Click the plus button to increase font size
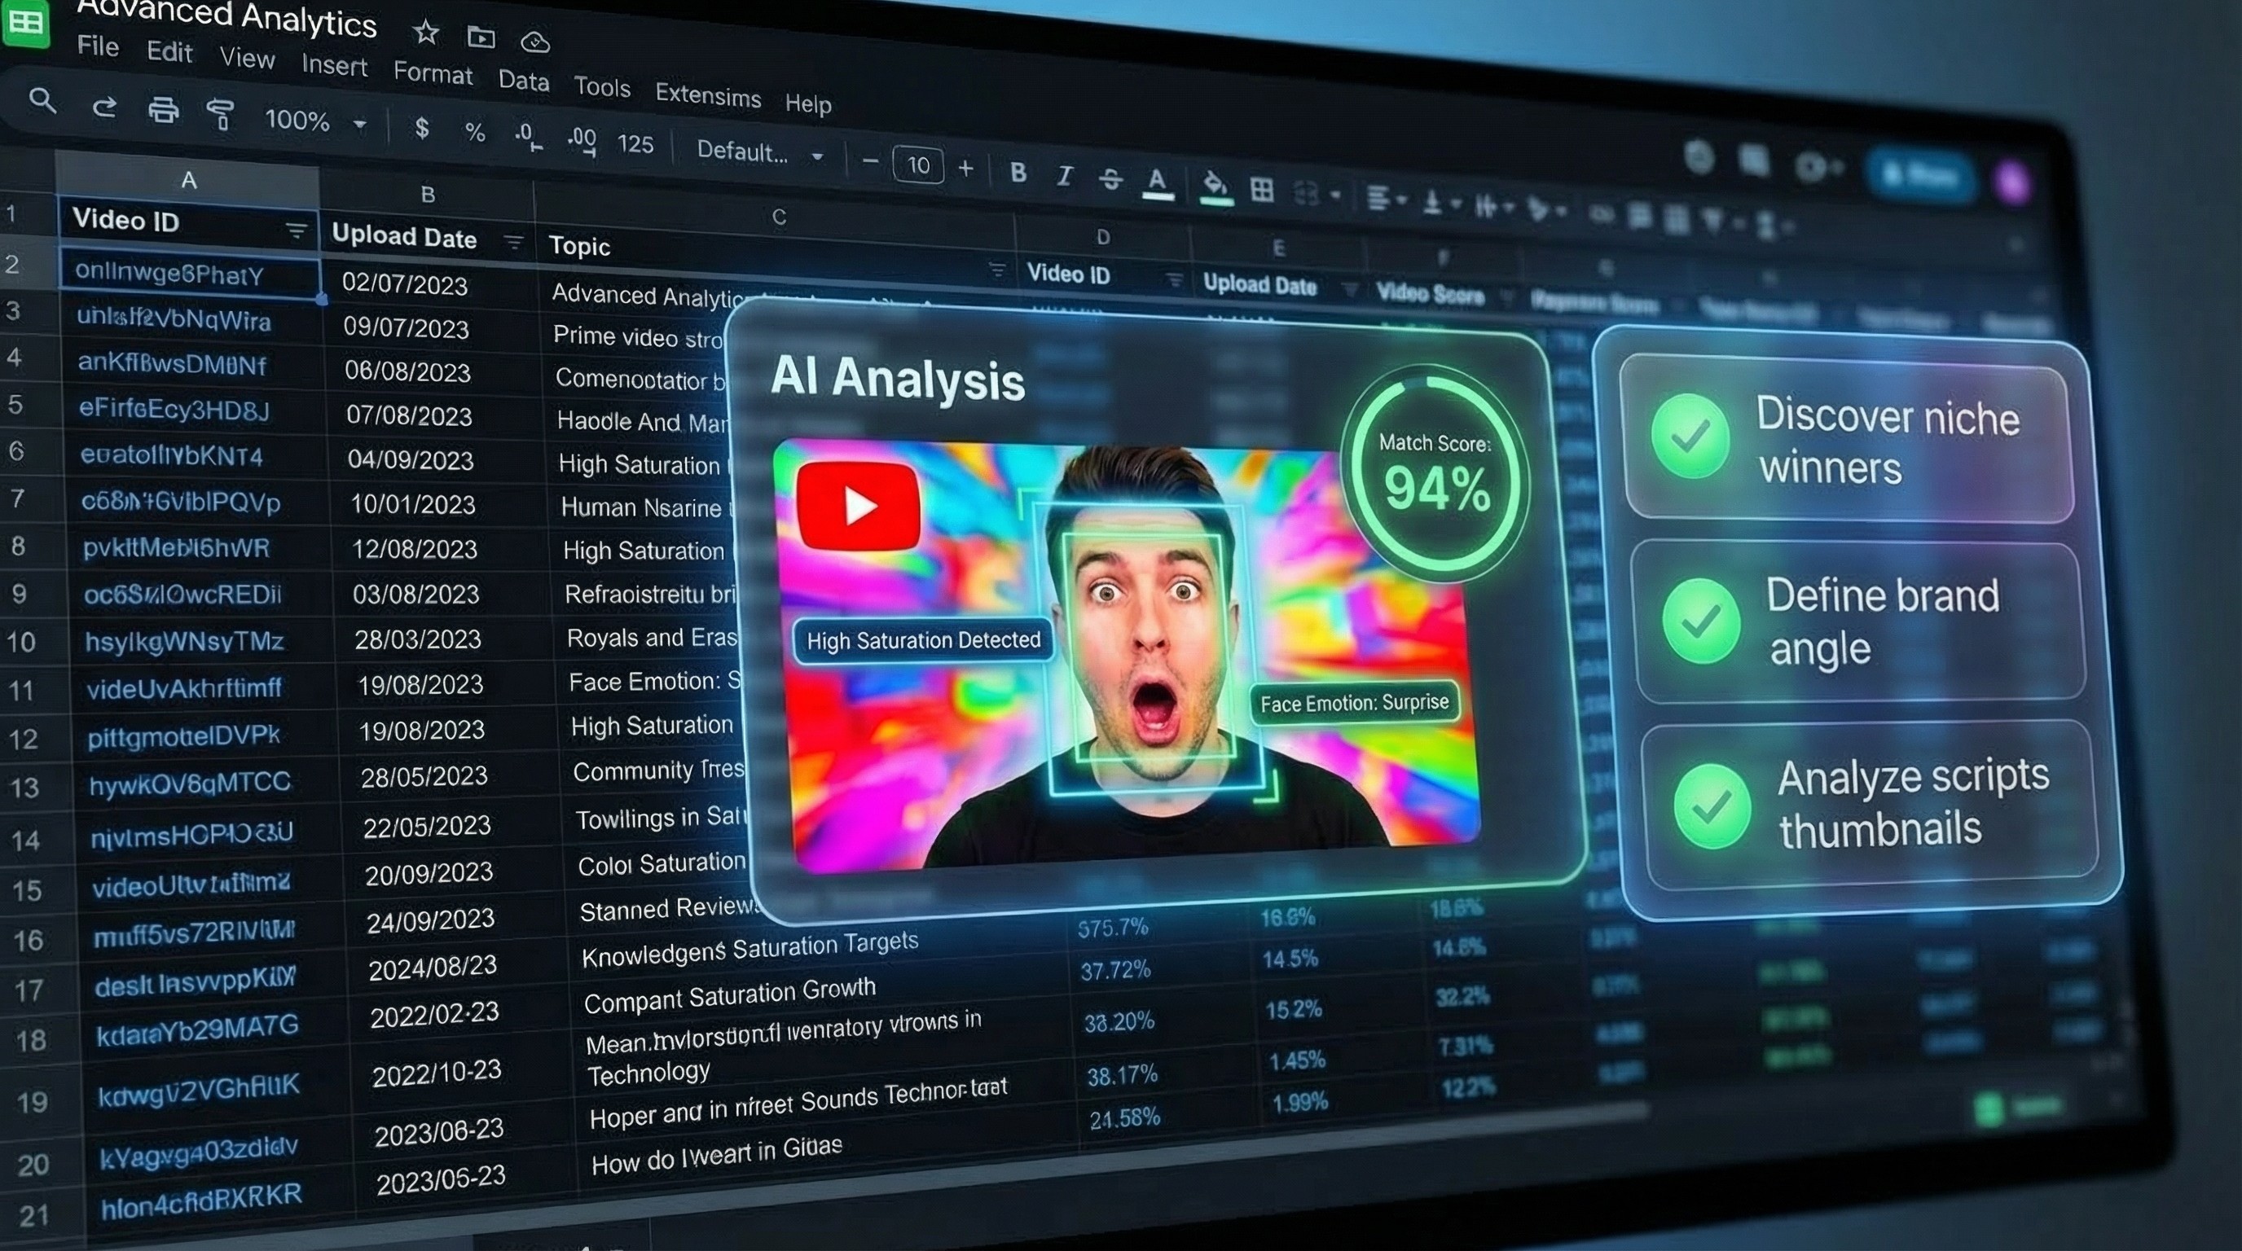The width and height of the screenshot is (2242, 1251). (x=965, y=168)
